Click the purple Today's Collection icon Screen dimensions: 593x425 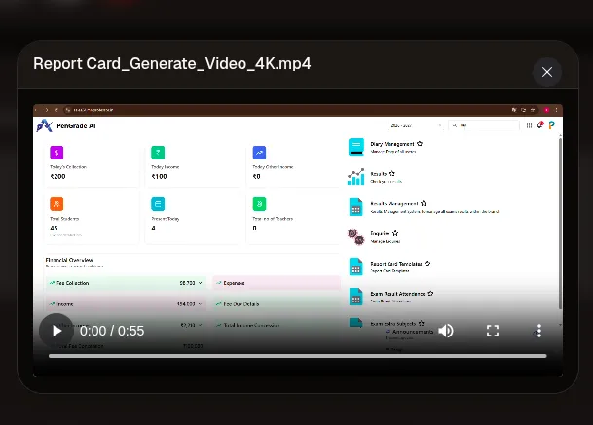pos(56,153)
